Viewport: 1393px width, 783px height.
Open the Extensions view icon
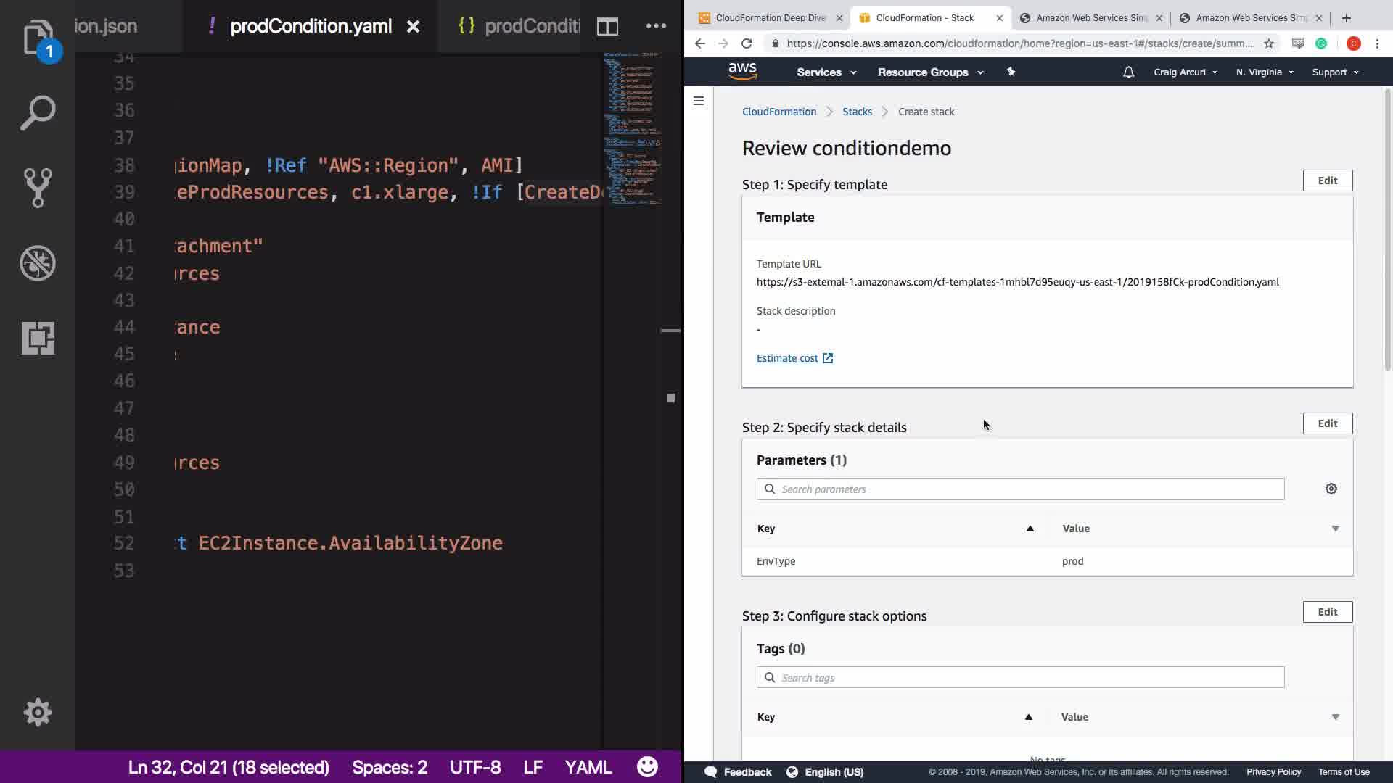click(38, 338)
